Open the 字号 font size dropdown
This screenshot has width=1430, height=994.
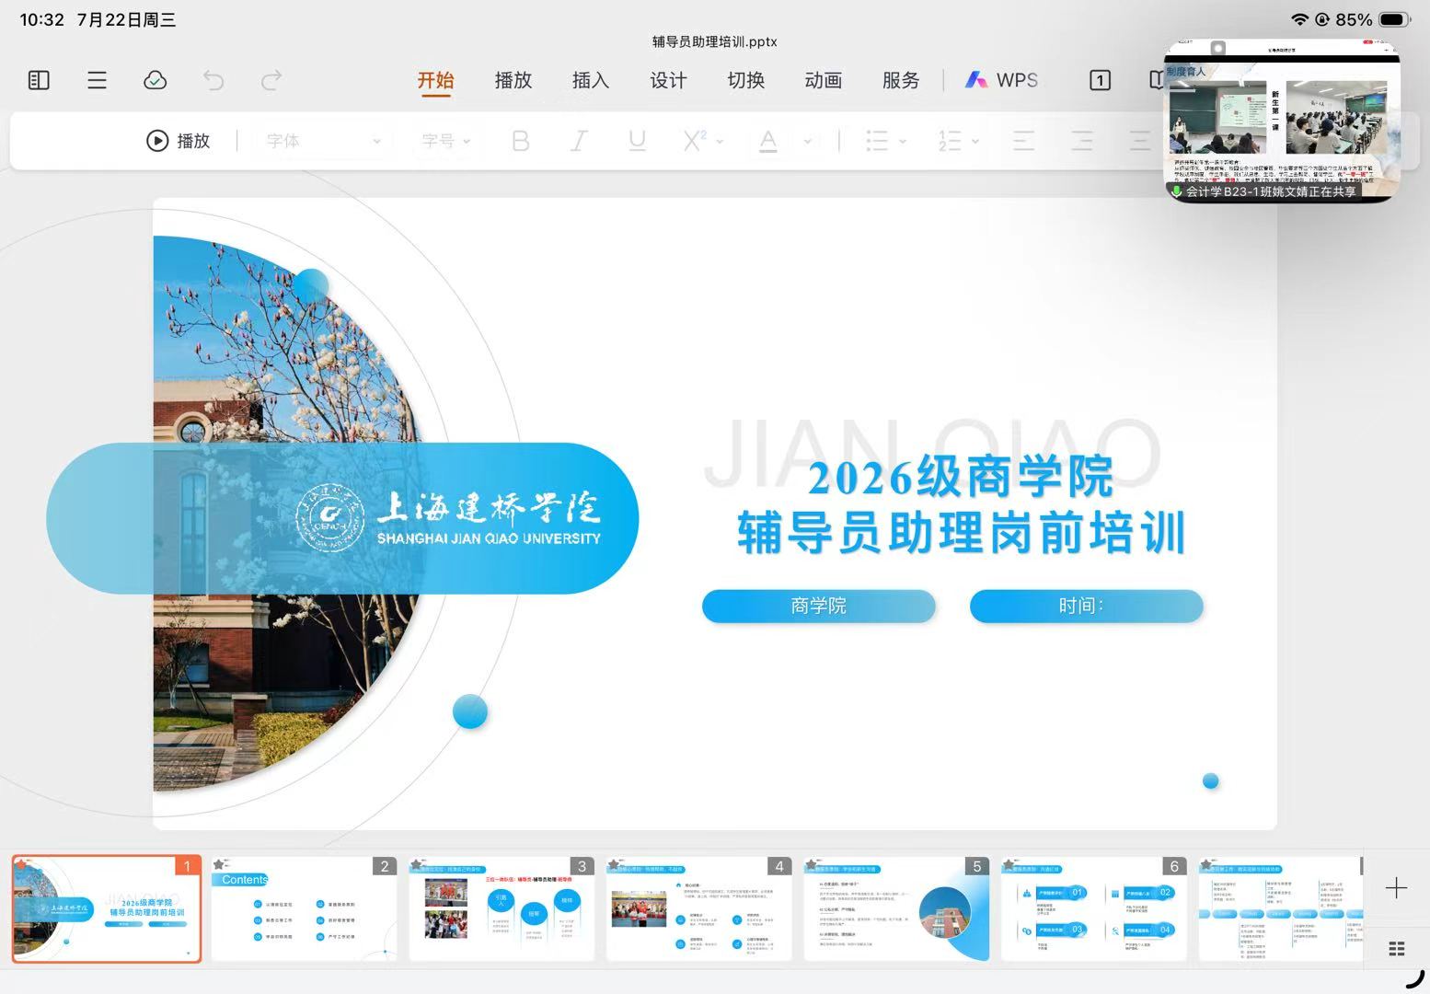click(446, 141)
